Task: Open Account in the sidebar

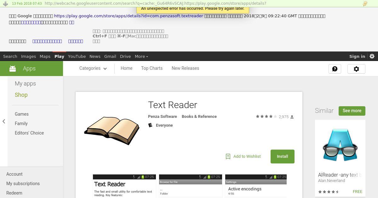Action: [14, 174]
